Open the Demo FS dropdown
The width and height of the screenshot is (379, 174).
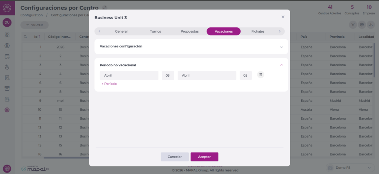point(351,168)
